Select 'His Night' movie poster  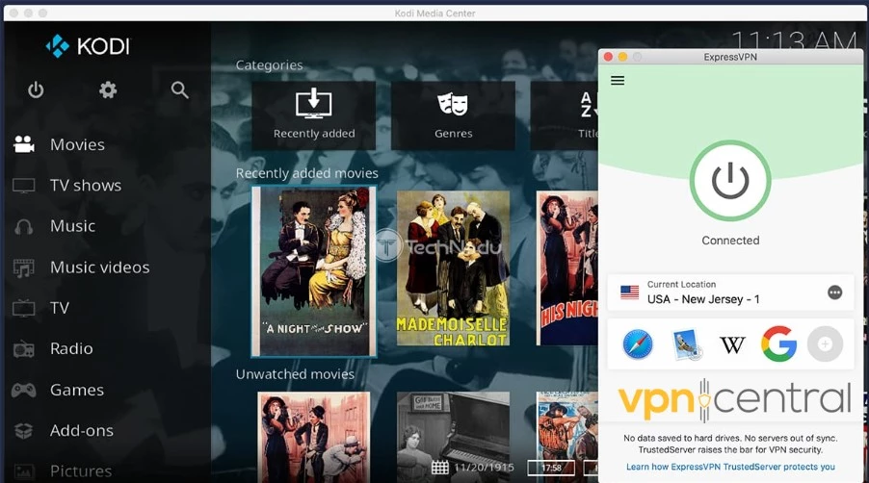[567, 268]
